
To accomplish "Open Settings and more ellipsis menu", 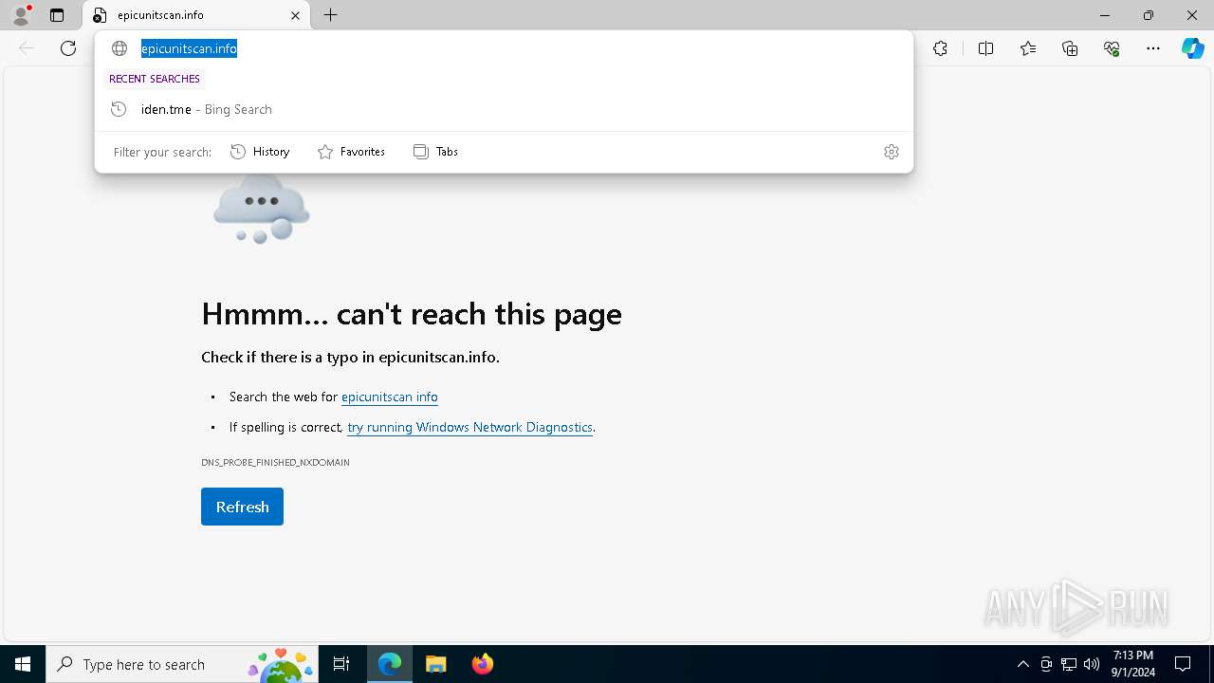I will coord(1153,48).
